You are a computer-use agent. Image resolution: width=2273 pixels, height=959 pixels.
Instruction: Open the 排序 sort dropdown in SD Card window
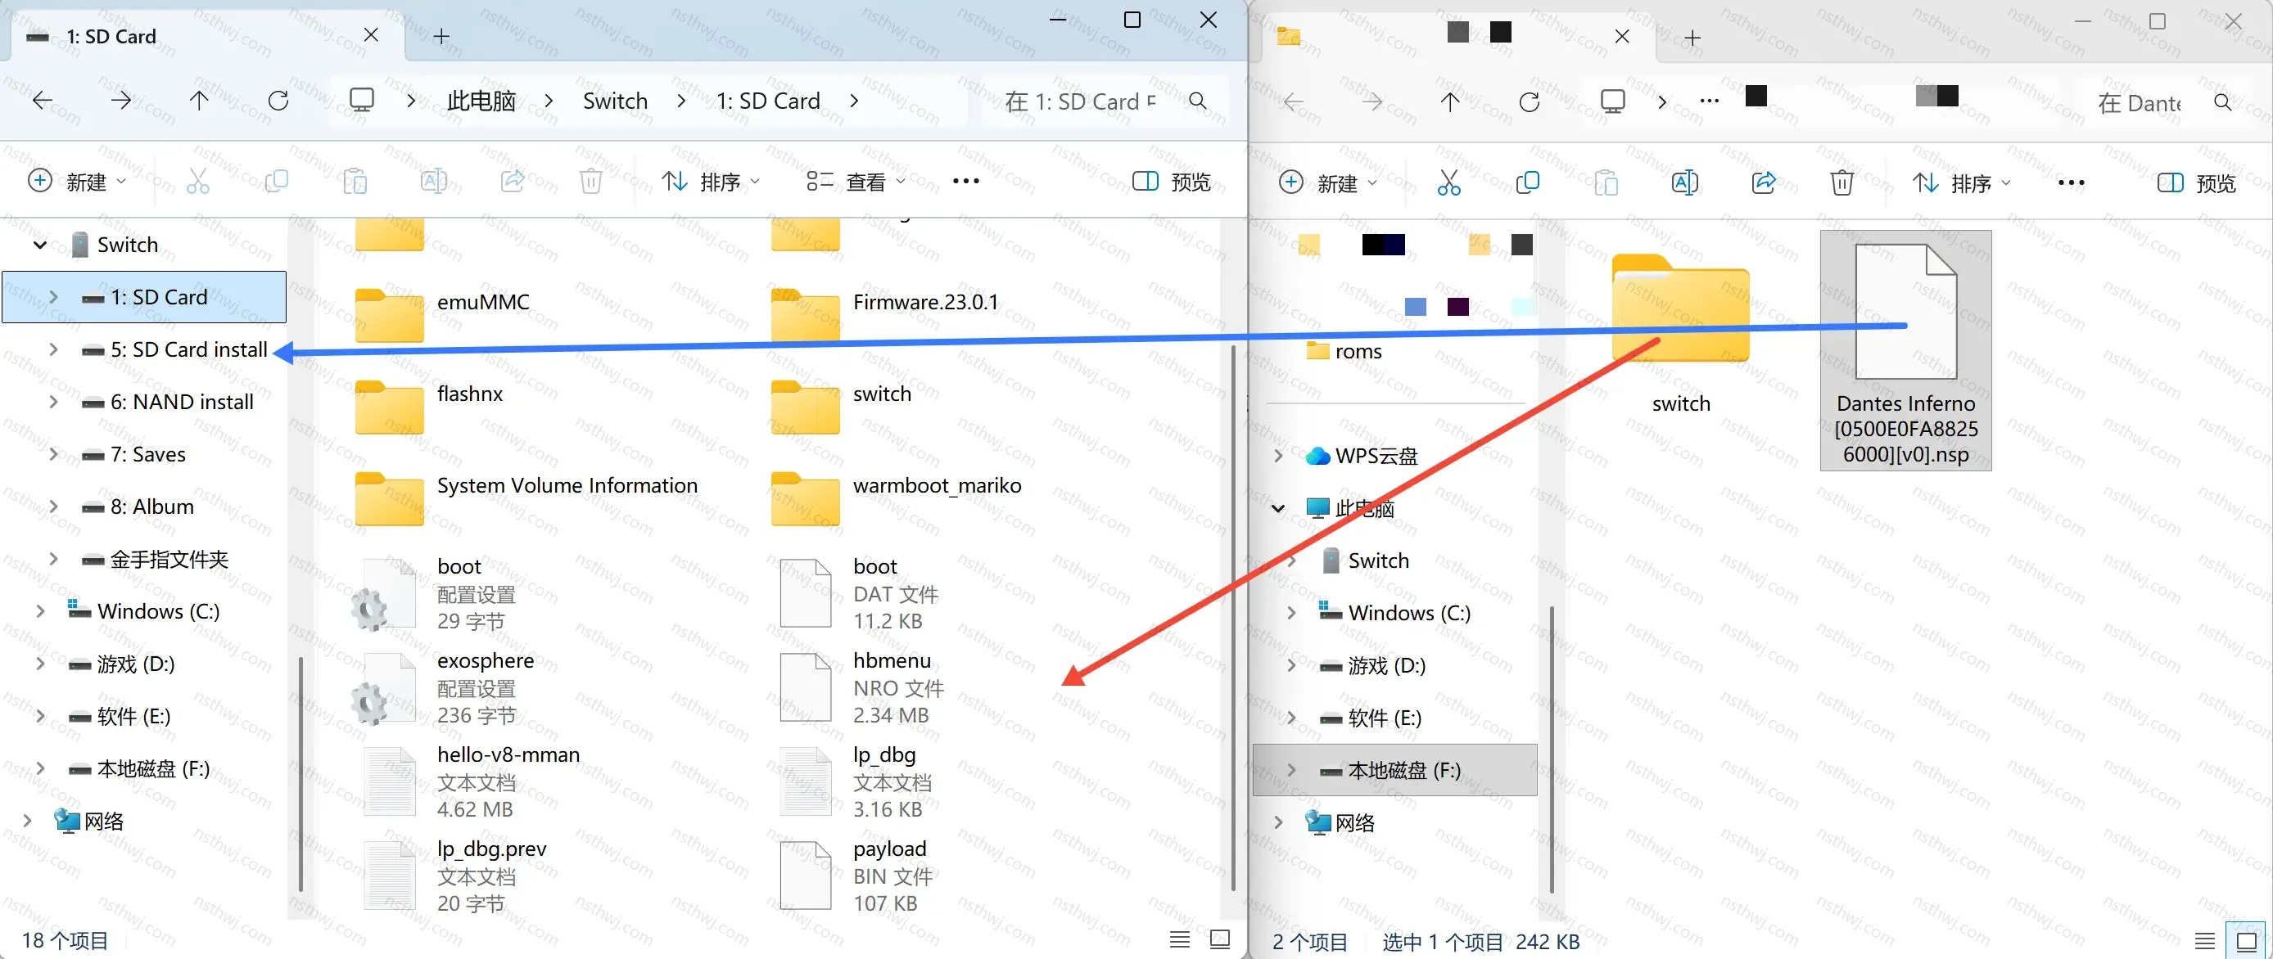pyautogui.click(x=712, y=182)
